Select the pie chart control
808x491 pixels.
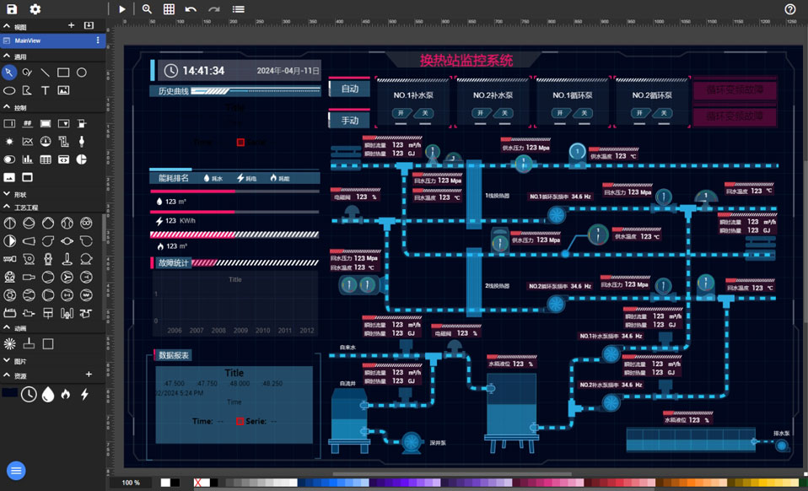[82, 159]
